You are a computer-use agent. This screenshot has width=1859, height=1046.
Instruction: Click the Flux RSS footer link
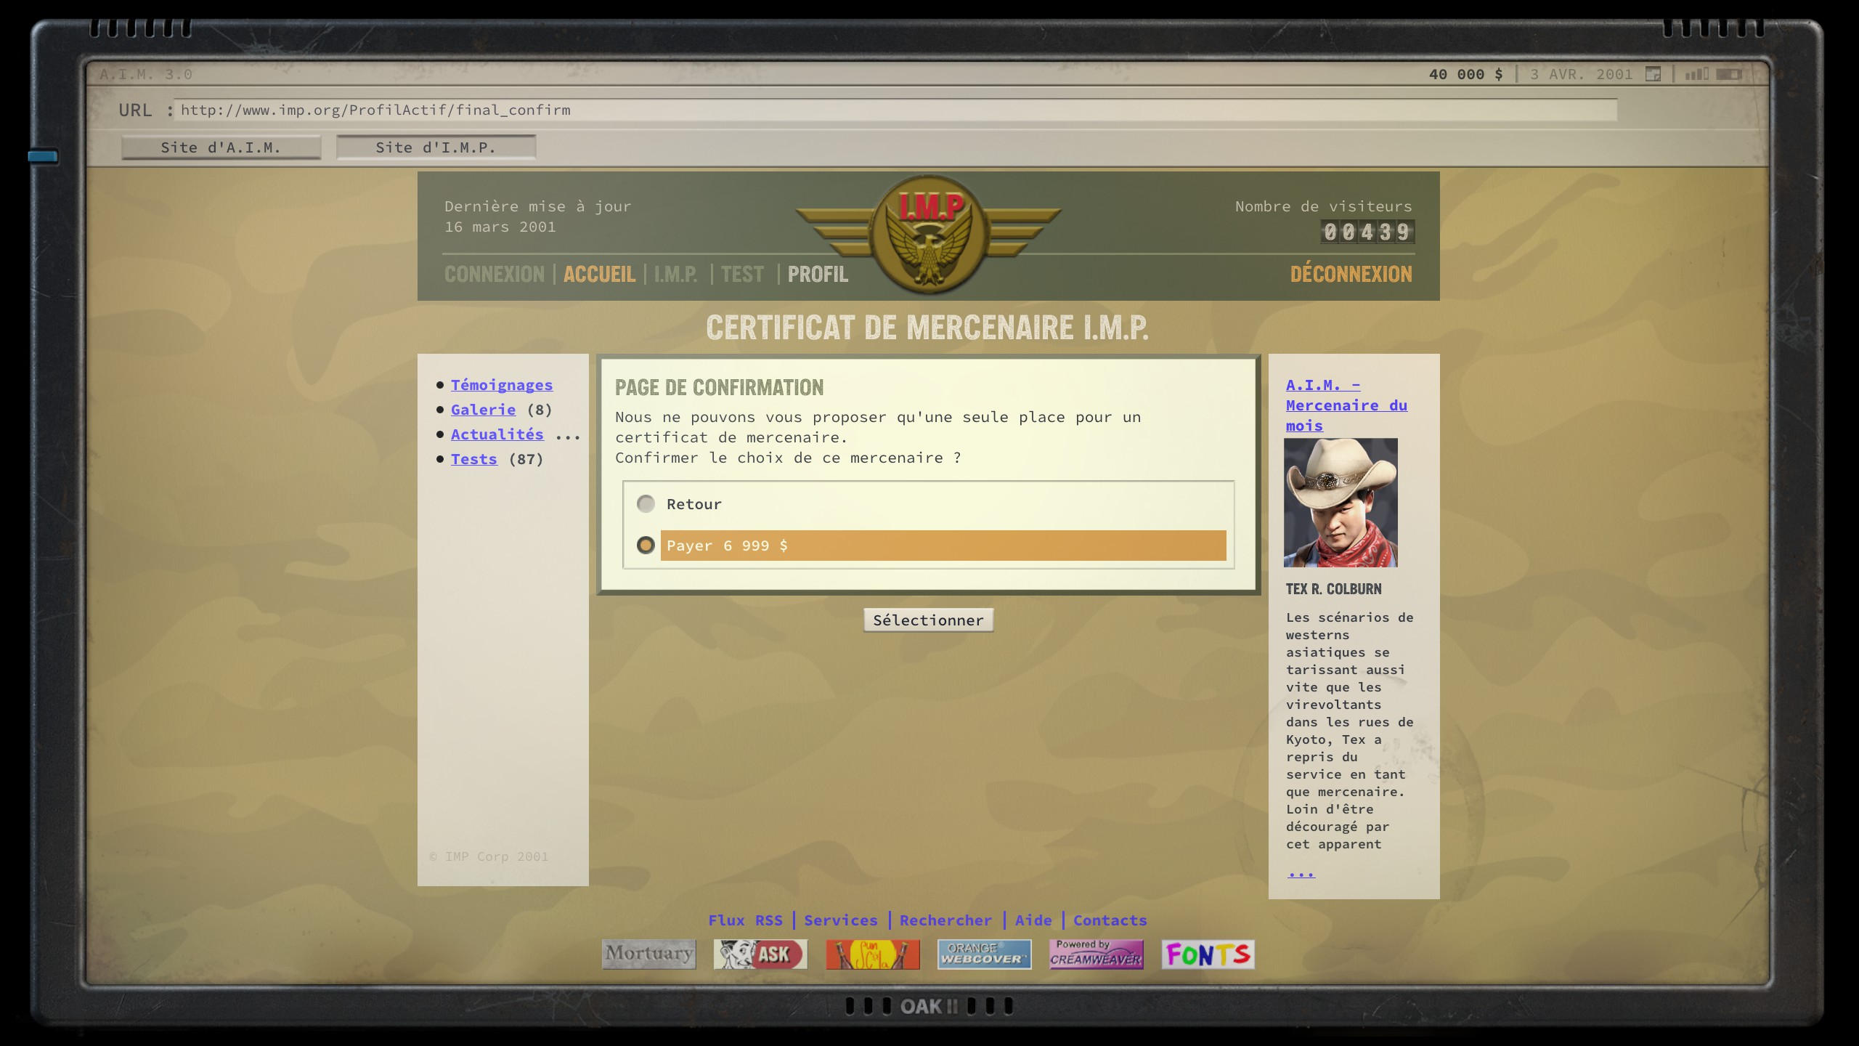(x=745, y=920)
